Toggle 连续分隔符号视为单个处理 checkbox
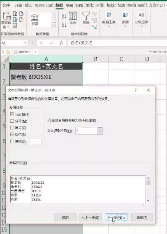This screenshot has width=167, height=234. pos(49,120)
